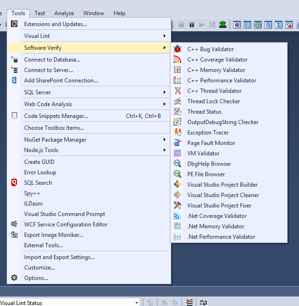Viewport: 299px width, 306px height.
Task: Click the C++ Coverage Validator icon
Action: [x=177, y=60]
